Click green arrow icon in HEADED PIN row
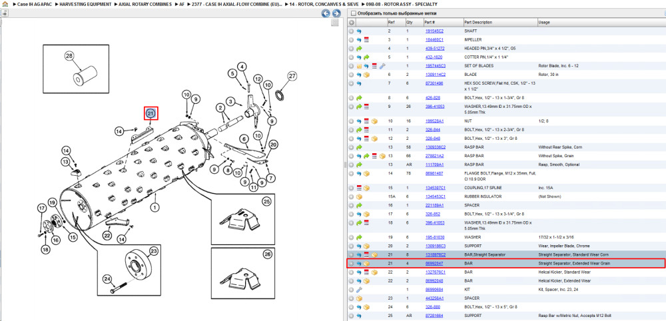 [x=359, y=49]
